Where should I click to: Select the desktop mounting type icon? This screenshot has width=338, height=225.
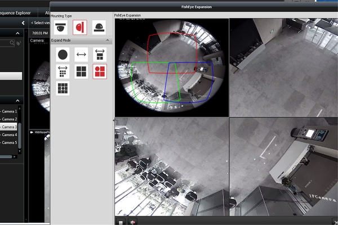pyautogui.click(x=99, y=28)
